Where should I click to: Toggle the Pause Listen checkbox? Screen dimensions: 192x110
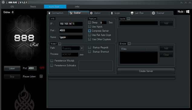41,76
